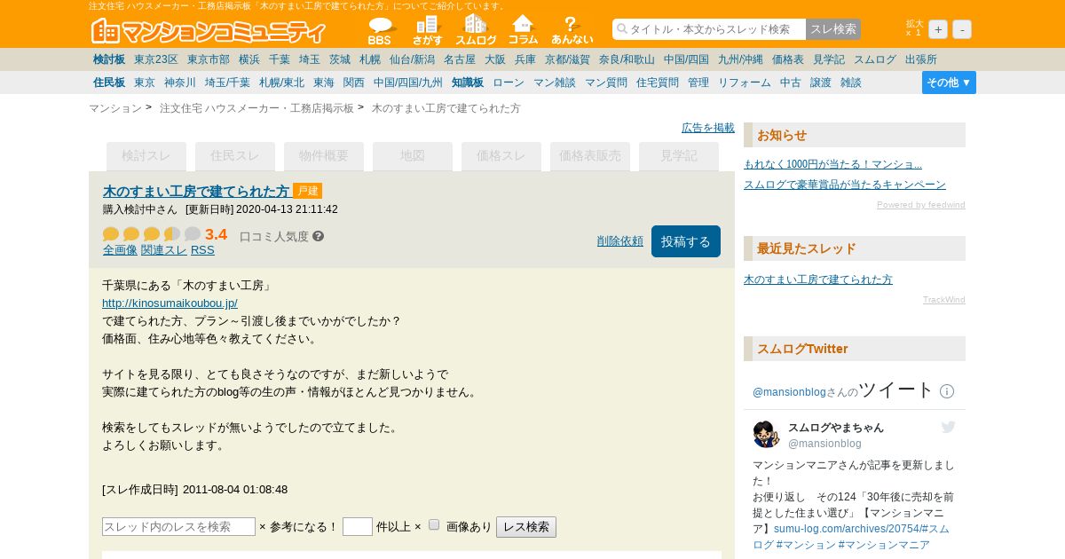Open the さがす search buildings icon

[x=427, y=31]
